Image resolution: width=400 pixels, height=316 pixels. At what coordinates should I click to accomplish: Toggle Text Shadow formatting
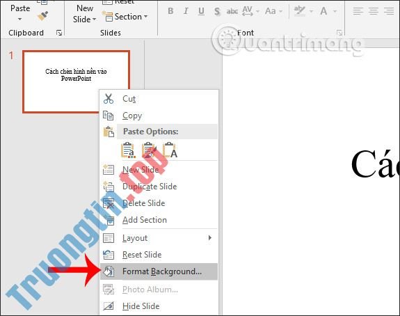click(x=217, y=12)
